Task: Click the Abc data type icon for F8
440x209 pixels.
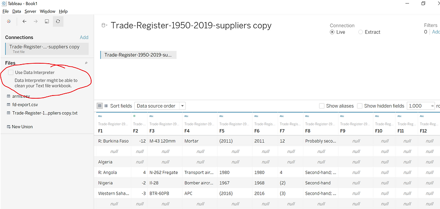Action: click(307, 116)
